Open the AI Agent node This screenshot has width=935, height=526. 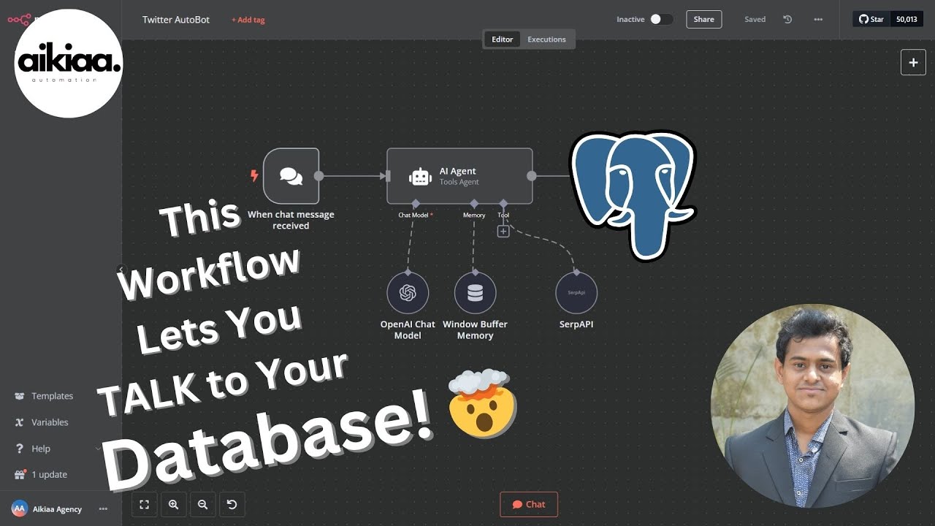[459, 176]
